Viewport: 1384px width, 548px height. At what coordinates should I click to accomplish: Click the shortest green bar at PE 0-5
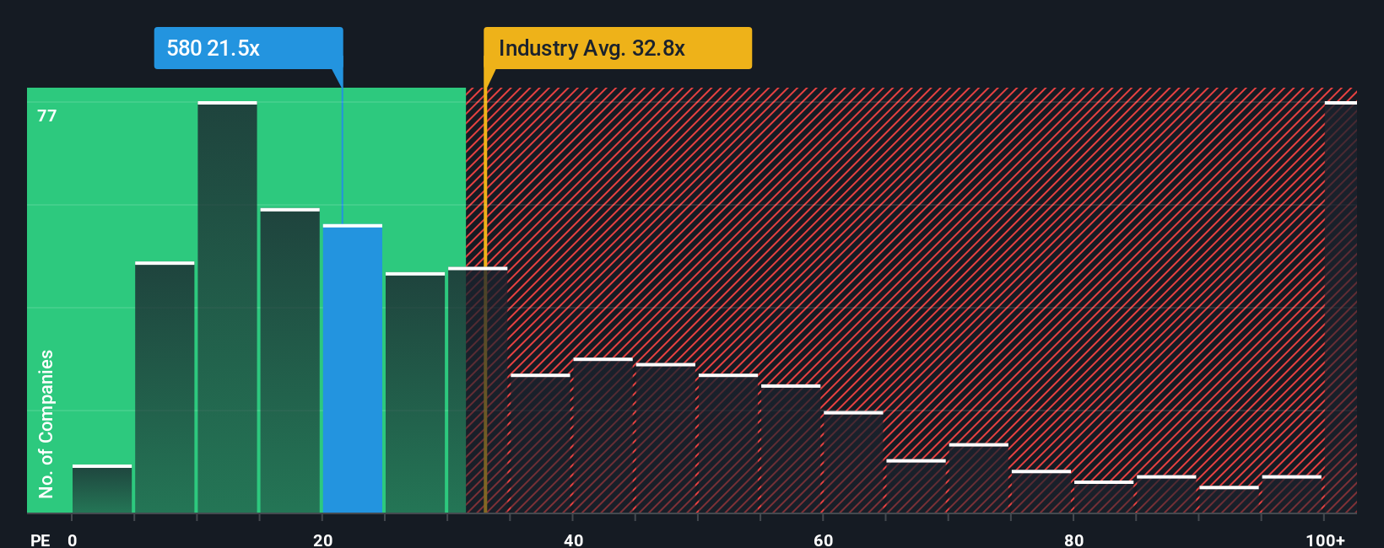click(x=102, y=489)
